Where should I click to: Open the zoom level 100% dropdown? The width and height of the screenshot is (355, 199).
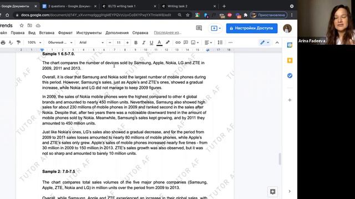(34, 43)
